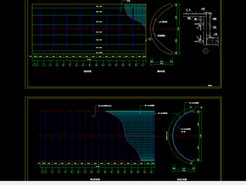Select the yellow border frame of lower sheet

[124, 139]
